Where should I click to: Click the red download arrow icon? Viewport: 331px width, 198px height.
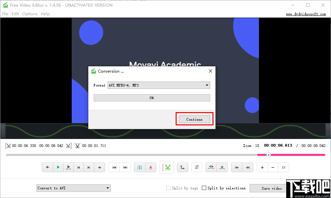tap(151, 167)
